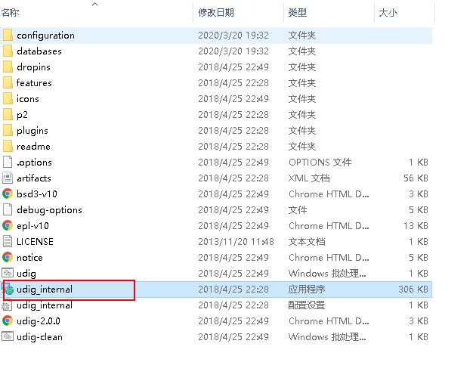473x384 pixels.
Task: Click the plugins folder icon
Action: [8, 131]
